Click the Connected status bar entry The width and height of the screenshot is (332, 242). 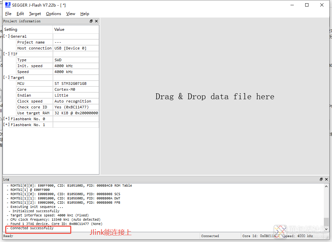pos(210,236)
